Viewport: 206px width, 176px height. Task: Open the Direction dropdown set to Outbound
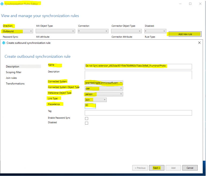(x=18, y=31)
